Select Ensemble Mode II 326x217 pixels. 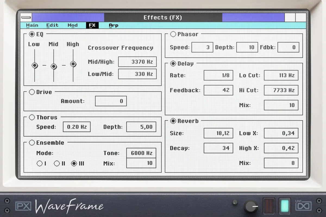pyautogui.click(x=57, y=163)
